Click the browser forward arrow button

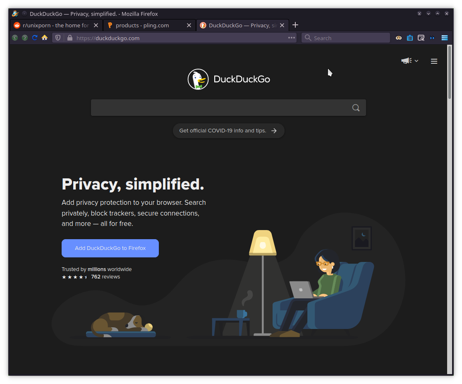[x=25, y=38]
